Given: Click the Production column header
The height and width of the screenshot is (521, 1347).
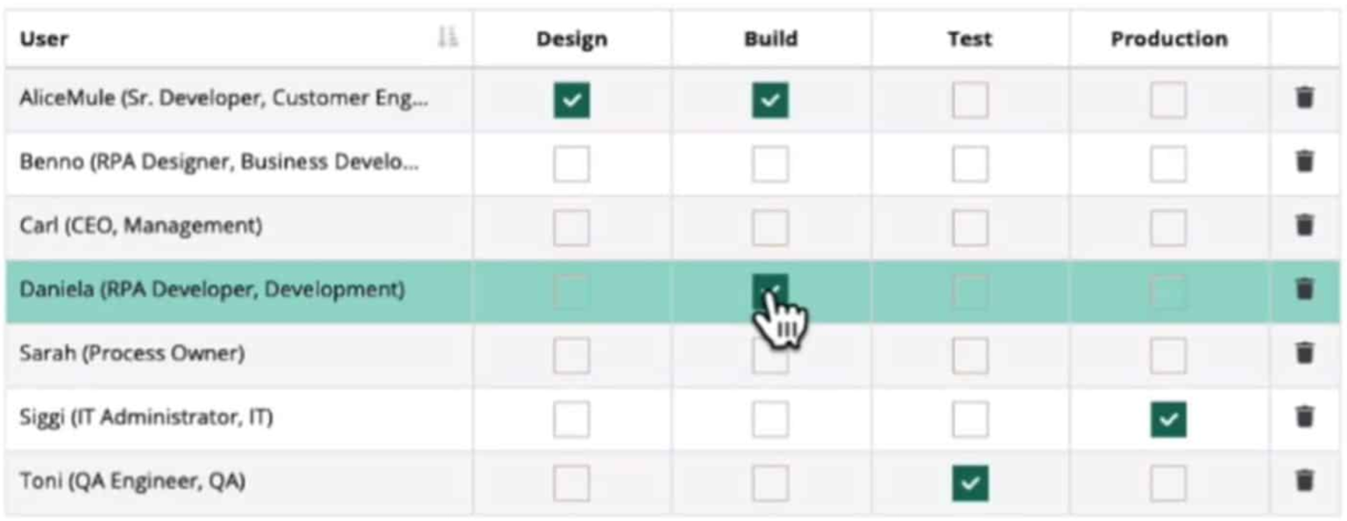Looking at the screenshot, I should point(1166,37).
